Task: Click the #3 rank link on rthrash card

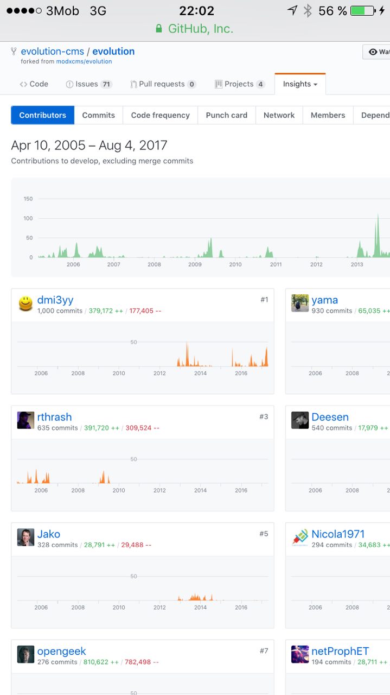Action: click(x=264, y=417)
